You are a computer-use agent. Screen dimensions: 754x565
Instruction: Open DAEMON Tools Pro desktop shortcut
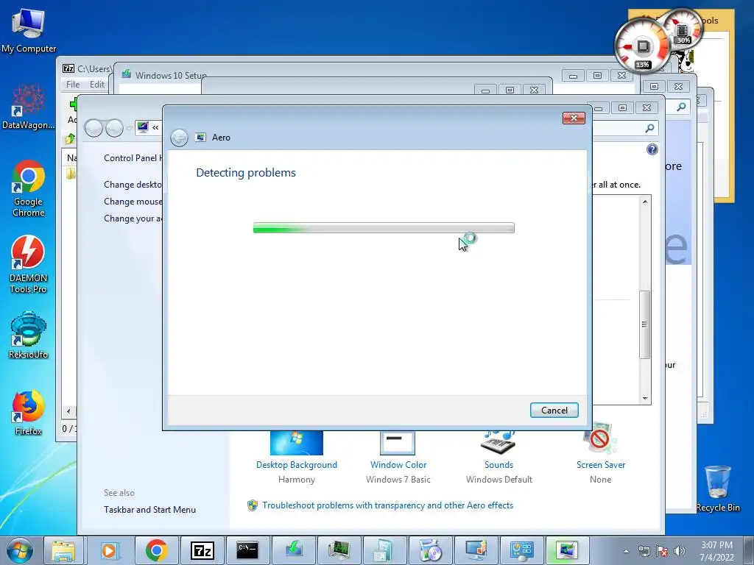point(29,265)
